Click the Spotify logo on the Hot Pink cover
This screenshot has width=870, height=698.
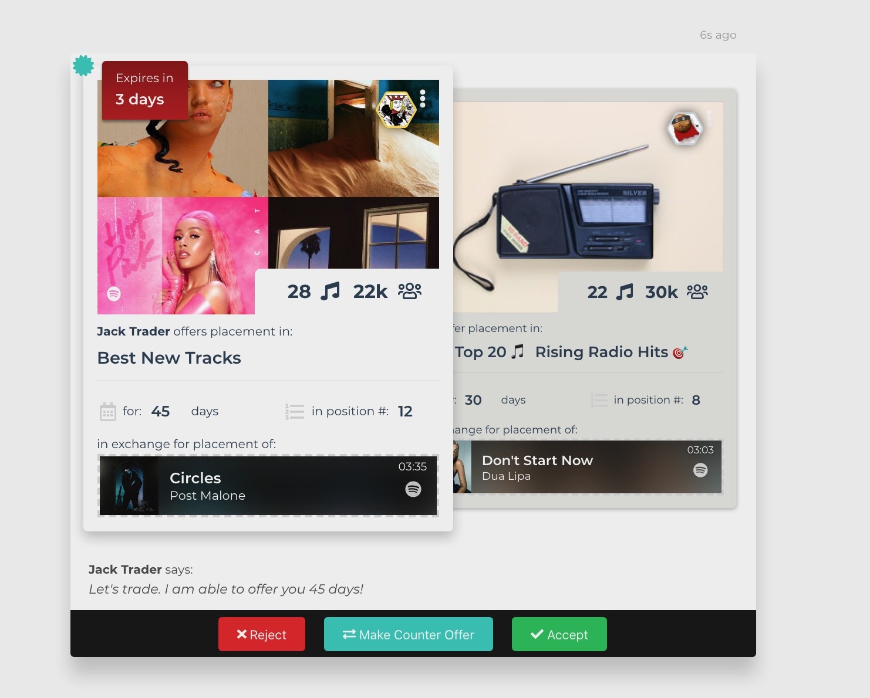[x=114, y=294]
